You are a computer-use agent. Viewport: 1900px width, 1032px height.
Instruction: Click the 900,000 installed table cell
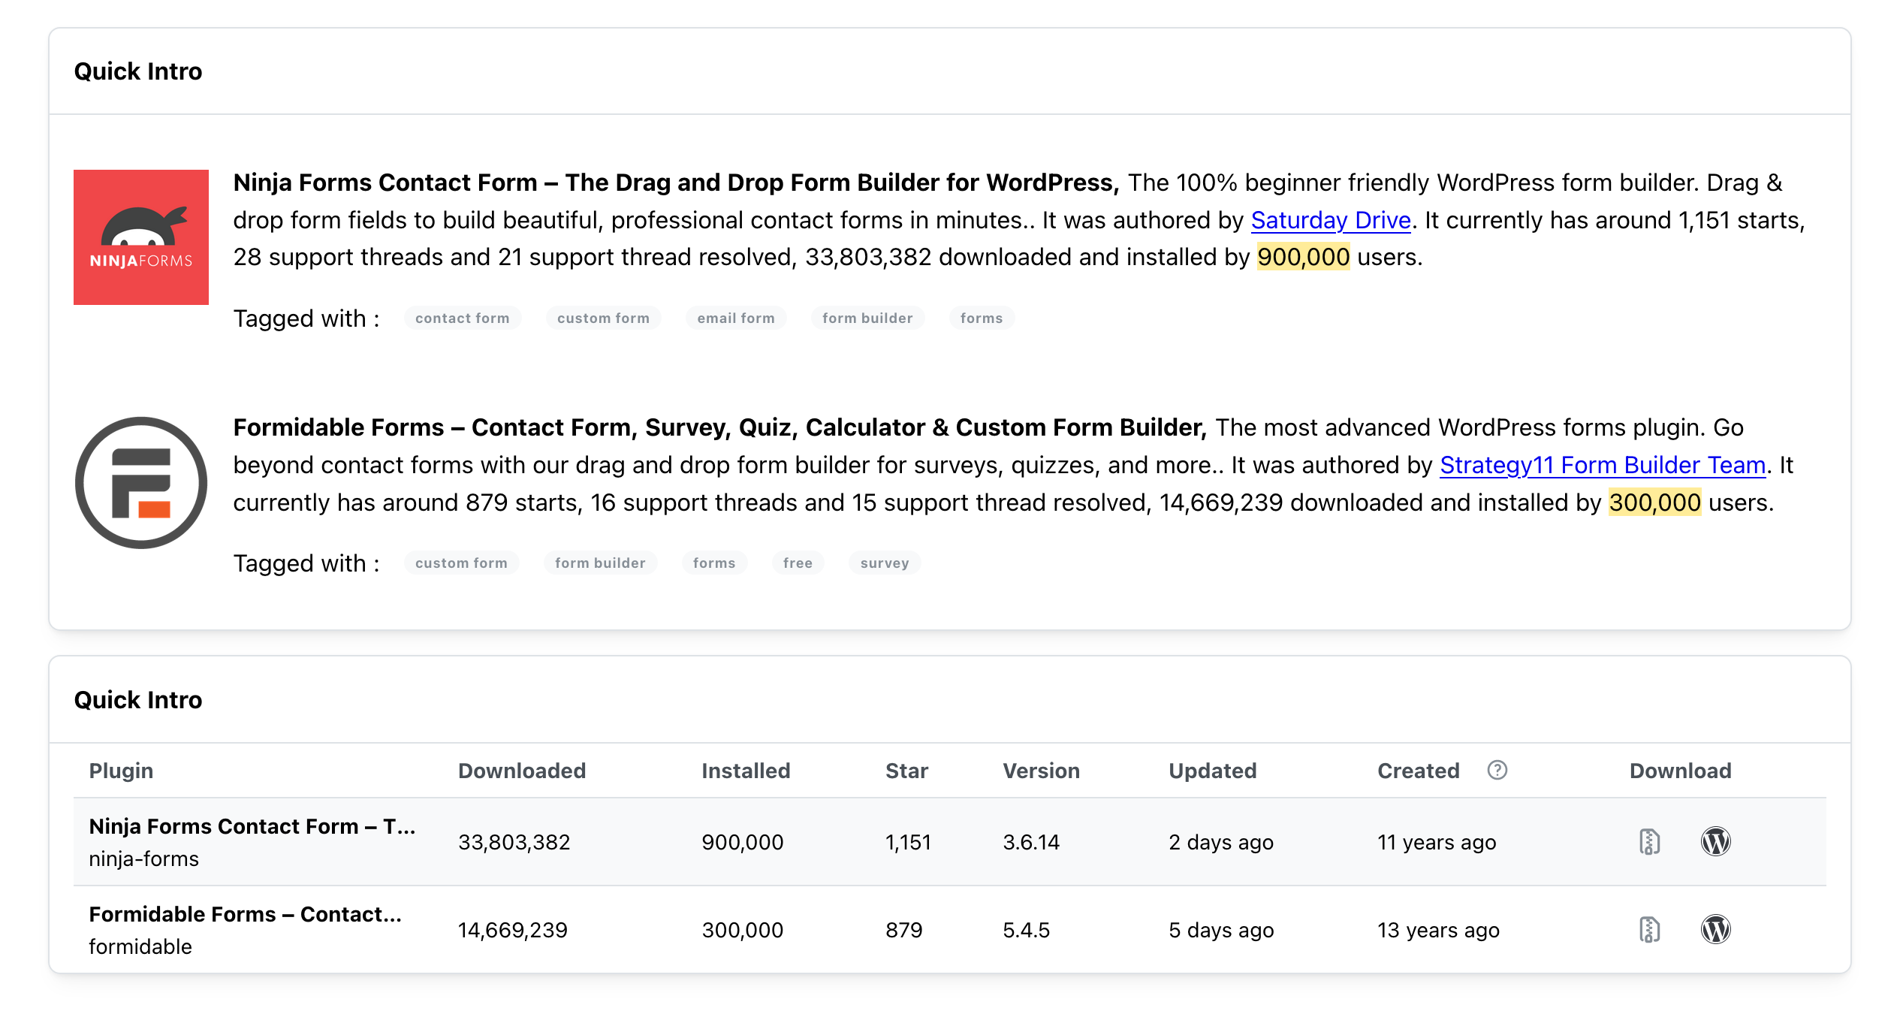click(x=742, y=842)
